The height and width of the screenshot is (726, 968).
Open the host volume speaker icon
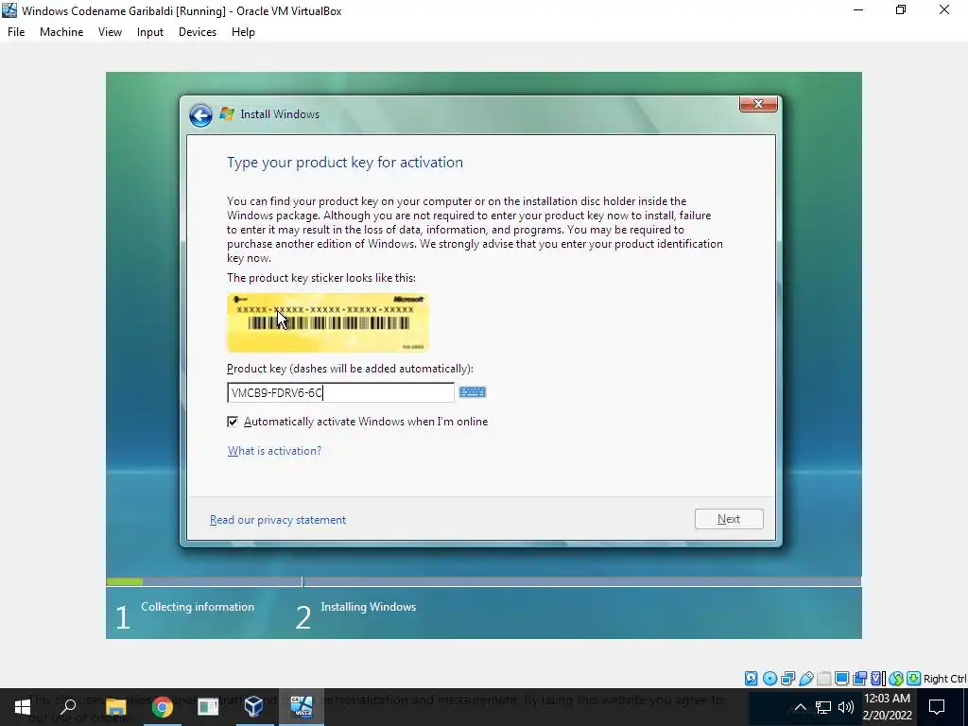[x=846, y=707]
